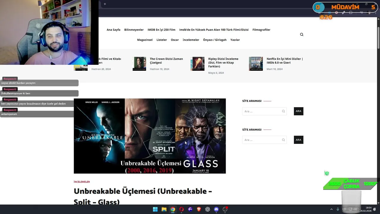Click the date Mayıs 6, 2024
Viewport: 380px width, 214px height.
pos(216,73)
